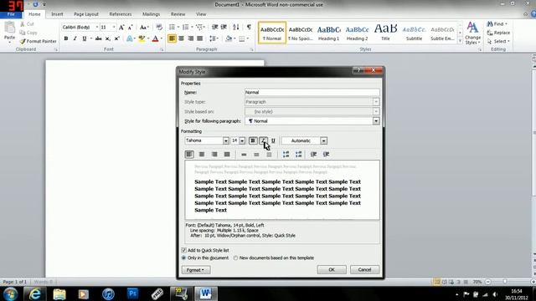Viewport: 536px width, 301px height.
Task: Decrease indent in Modify Style dialog
Action: 313,154
